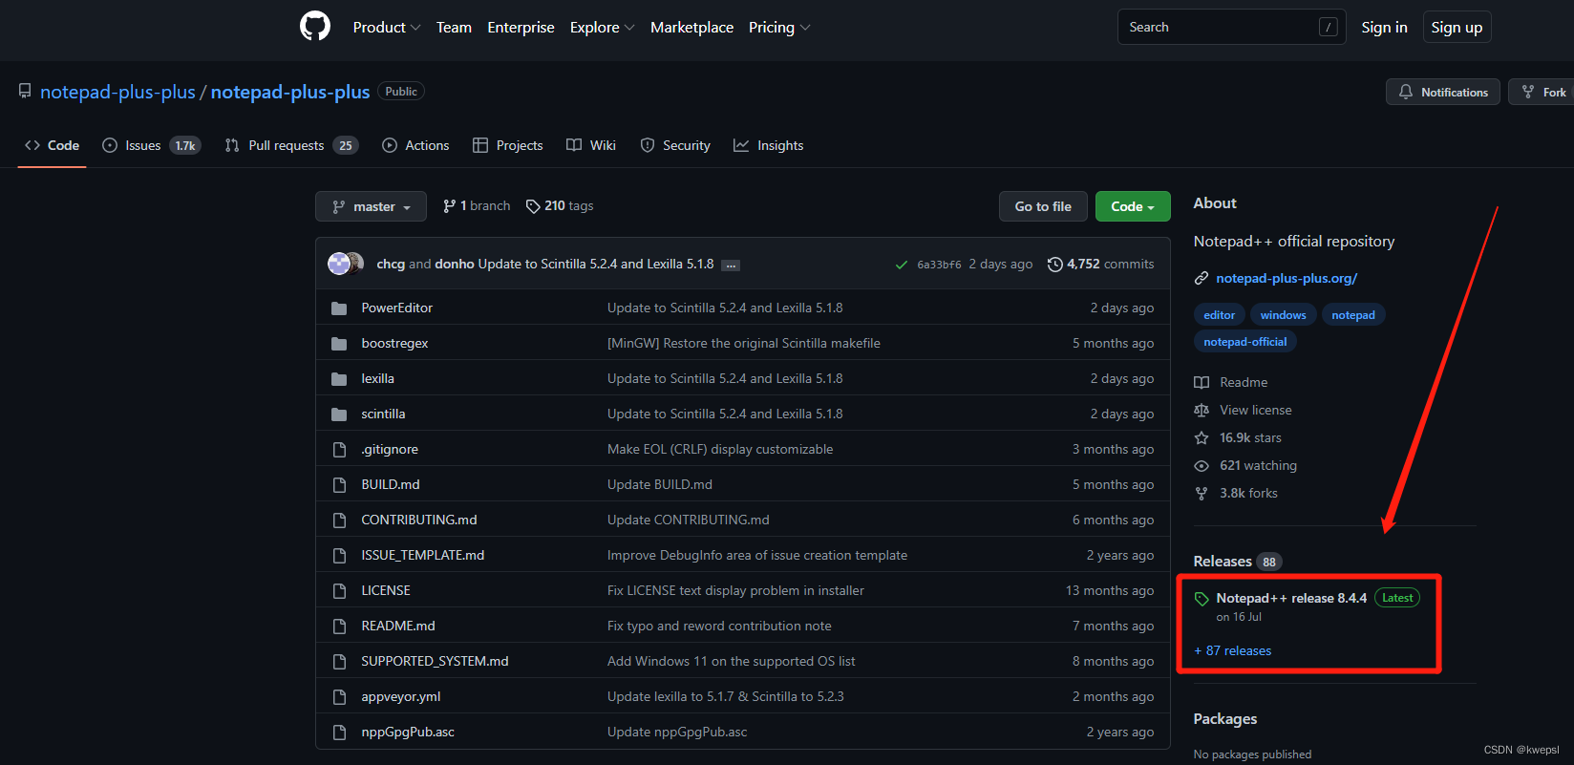Click the Sign up button
The image size is (1574, 765).
pyautogui.click(x=1457, y=27)
